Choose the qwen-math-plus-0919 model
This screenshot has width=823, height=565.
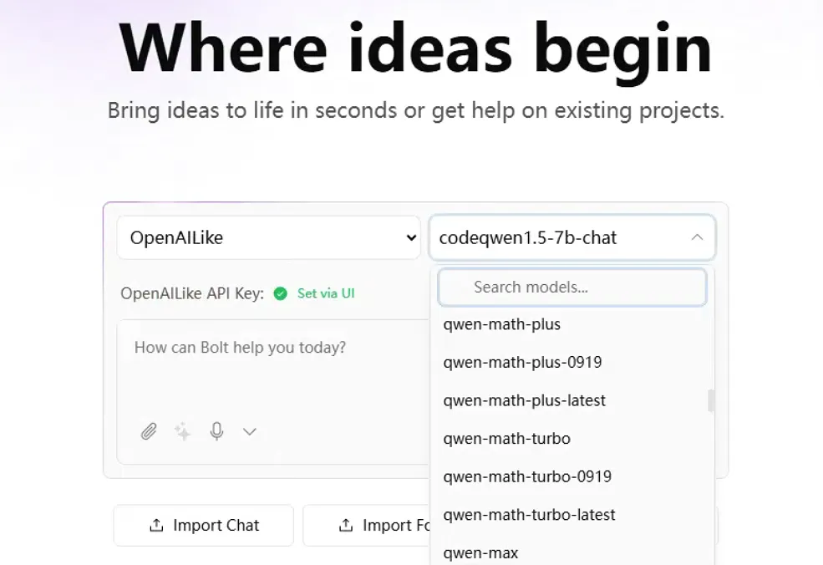point(522,362)
